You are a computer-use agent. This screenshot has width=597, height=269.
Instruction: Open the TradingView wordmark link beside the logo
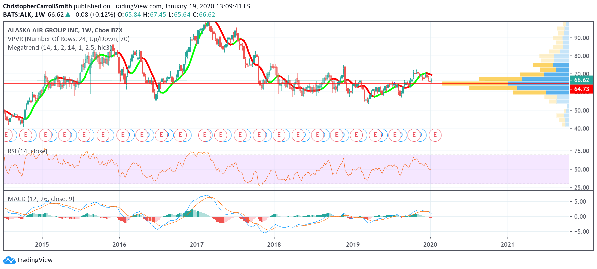tap(35, 260)
